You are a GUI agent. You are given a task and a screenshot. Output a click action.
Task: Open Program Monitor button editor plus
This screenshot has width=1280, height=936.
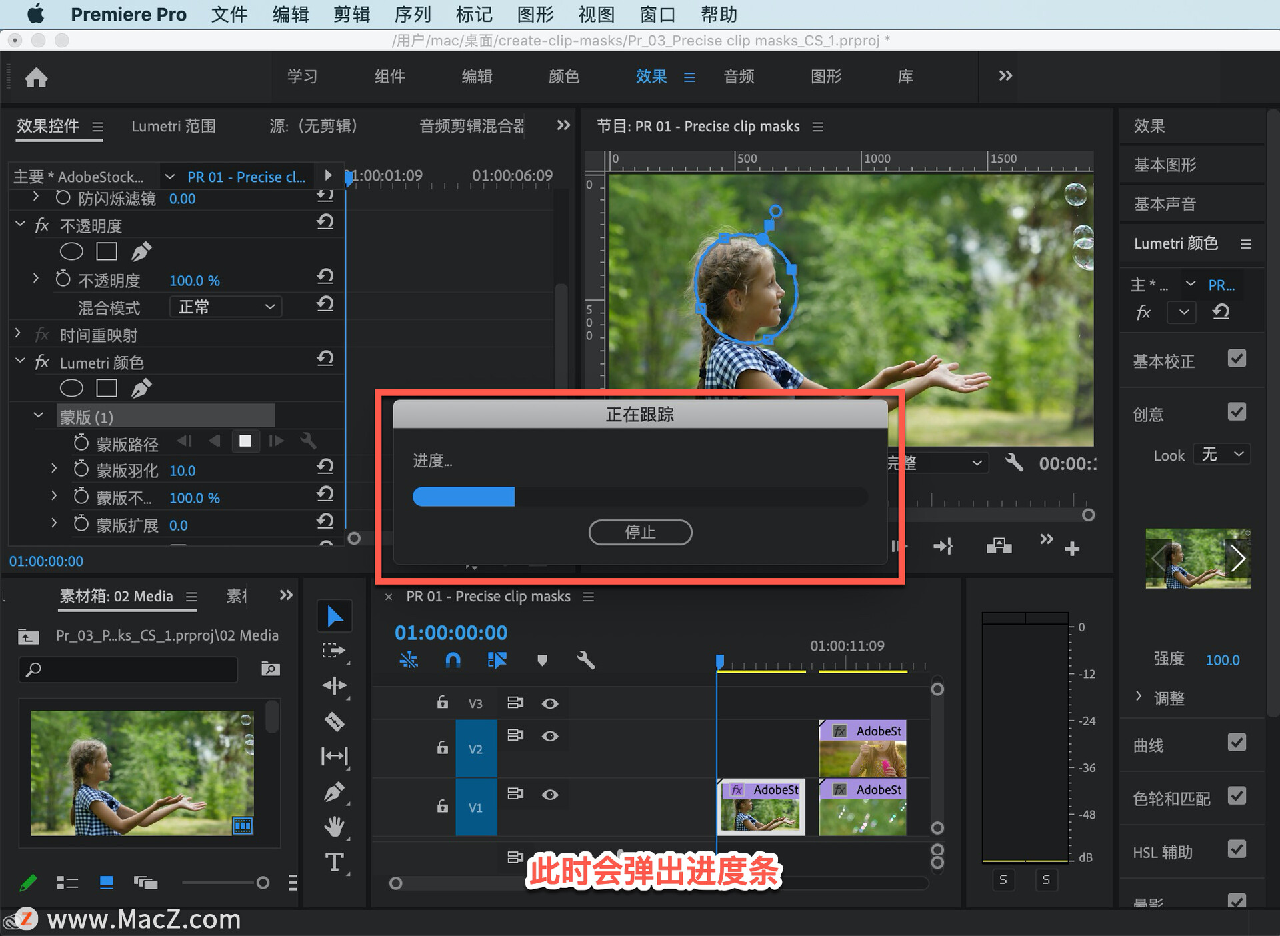[1072, 549]
